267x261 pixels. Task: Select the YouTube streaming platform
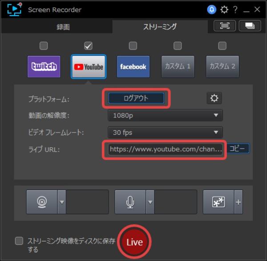pyautogui.click(x=89, y=66)
